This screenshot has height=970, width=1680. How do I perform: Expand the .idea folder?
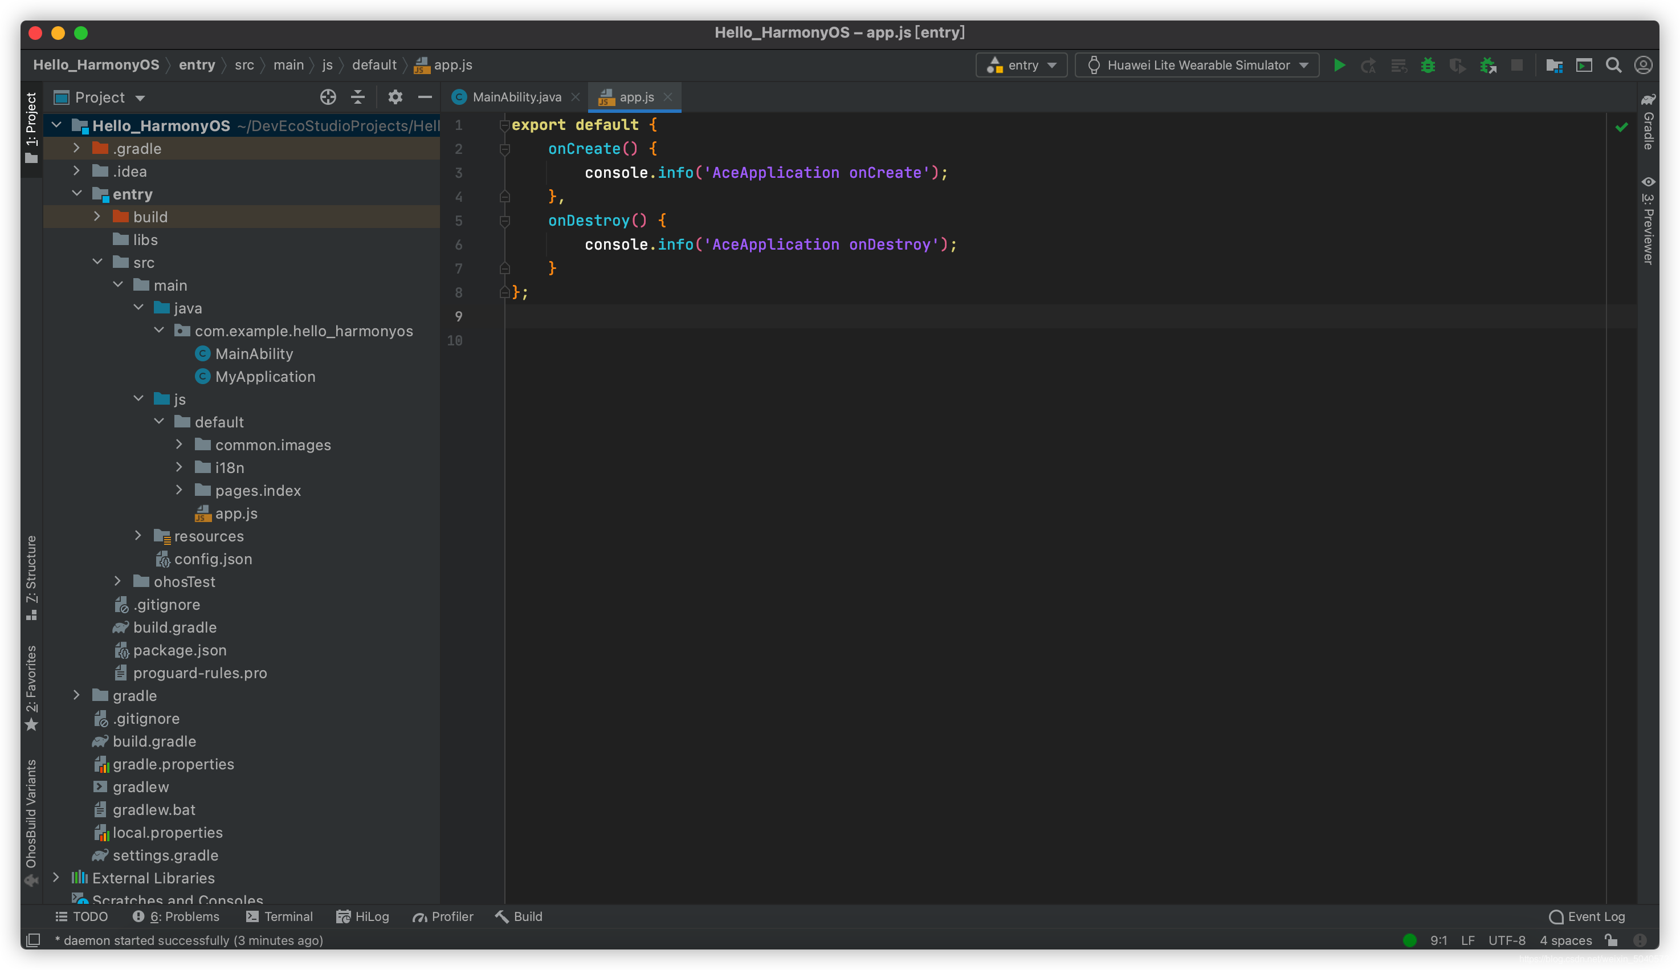76,170
